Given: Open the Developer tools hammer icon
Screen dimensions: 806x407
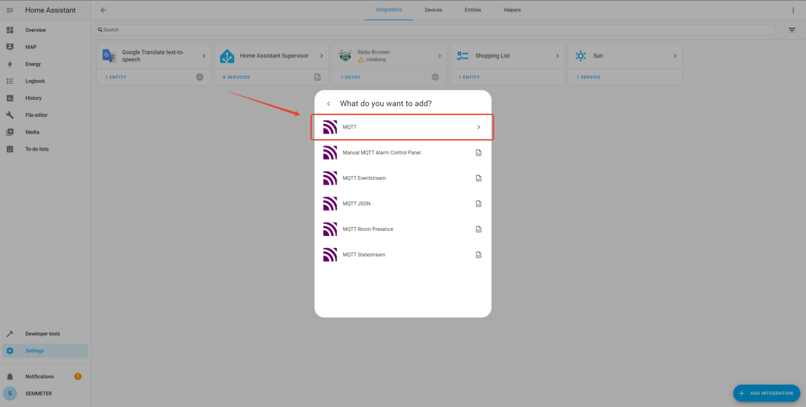Looking at the screenshot, I should tap(10, 334).
